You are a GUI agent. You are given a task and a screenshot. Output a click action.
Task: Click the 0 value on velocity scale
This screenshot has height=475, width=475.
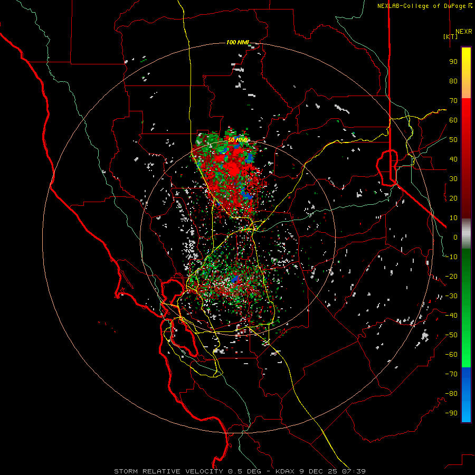[x=455, y=237]
